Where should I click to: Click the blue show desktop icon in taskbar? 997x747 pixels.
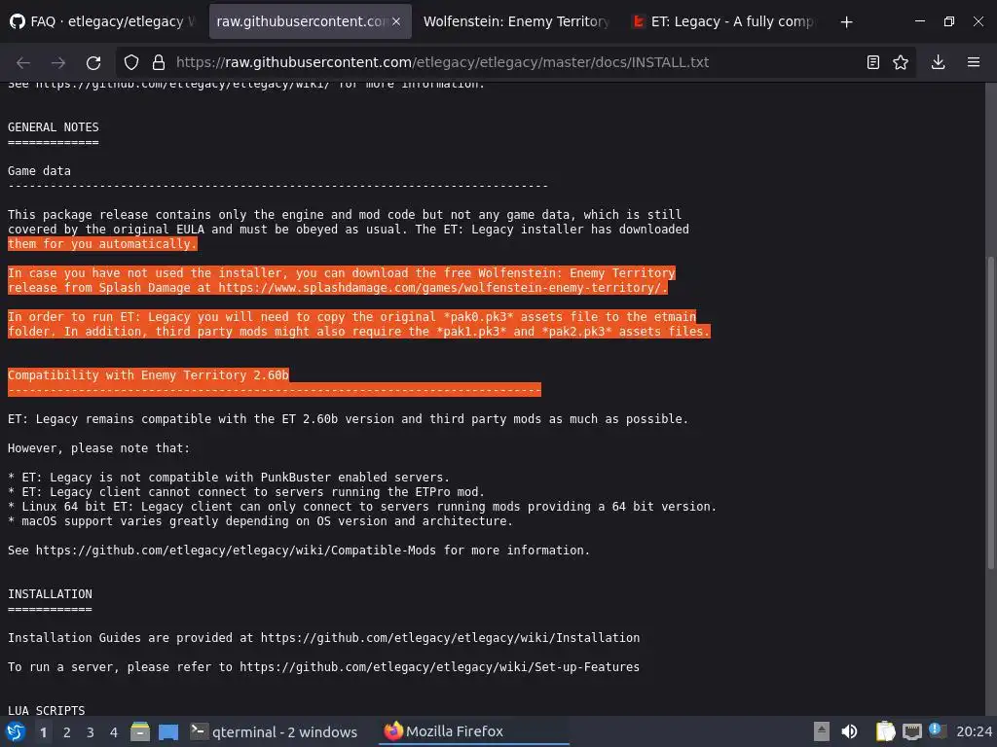[168, 732]
